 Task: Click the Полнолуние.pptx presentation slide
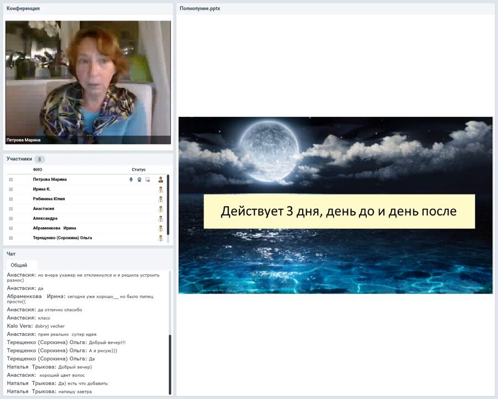coord(335,204)
